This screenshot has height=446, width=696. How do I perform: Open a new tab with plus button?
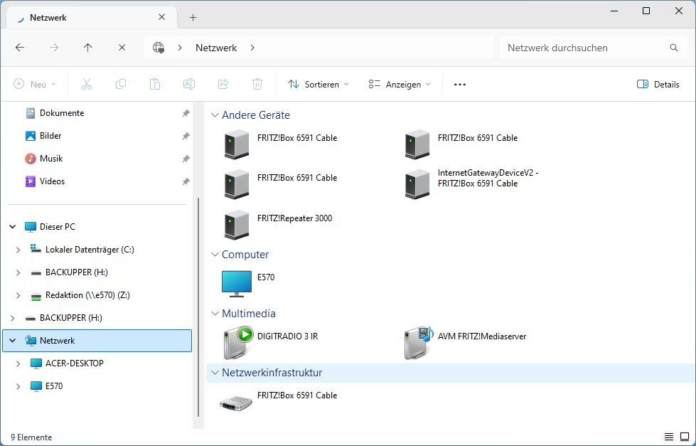[193, 17]
